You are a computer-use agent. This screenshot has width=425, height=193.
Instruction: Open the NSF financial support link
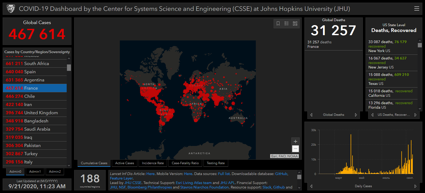point(122,187)
